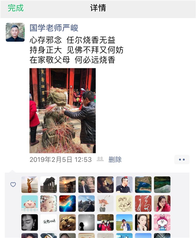
Task: Open the pink pig avatar liker
Action: coord(30,203)
